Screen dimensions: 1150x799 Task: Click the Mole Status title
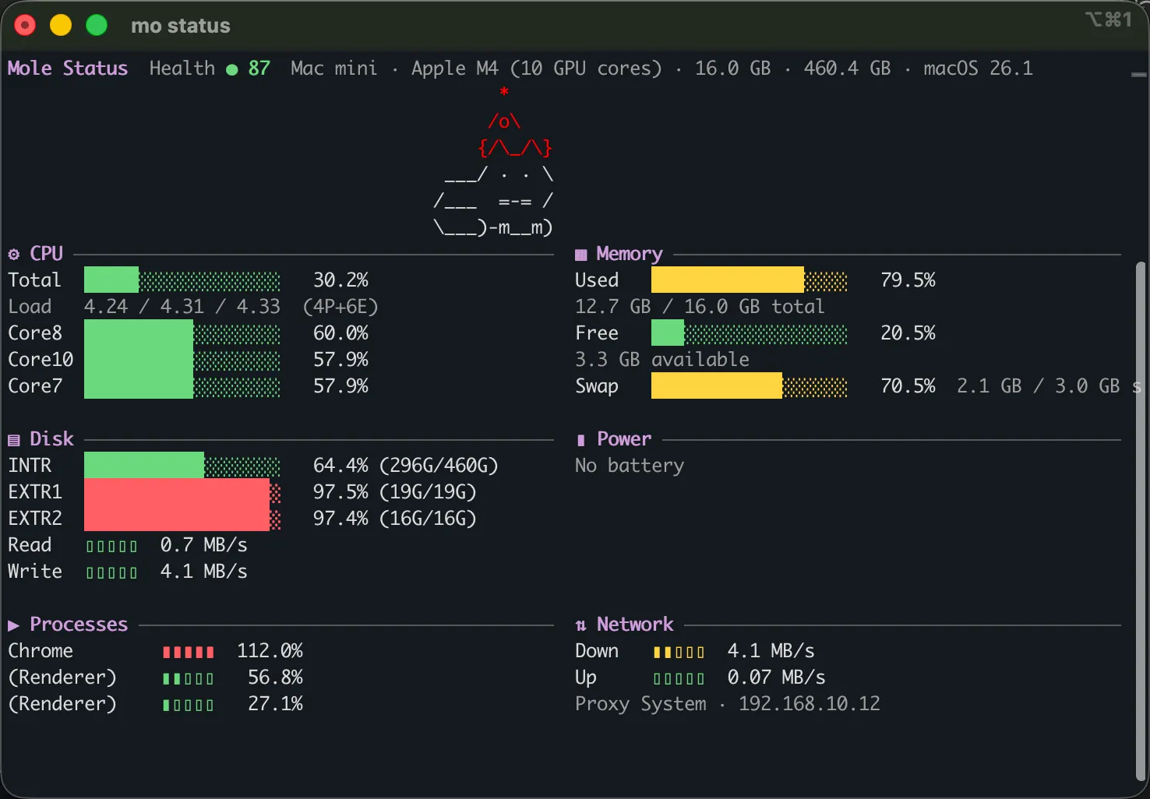[x=68, y=69]
